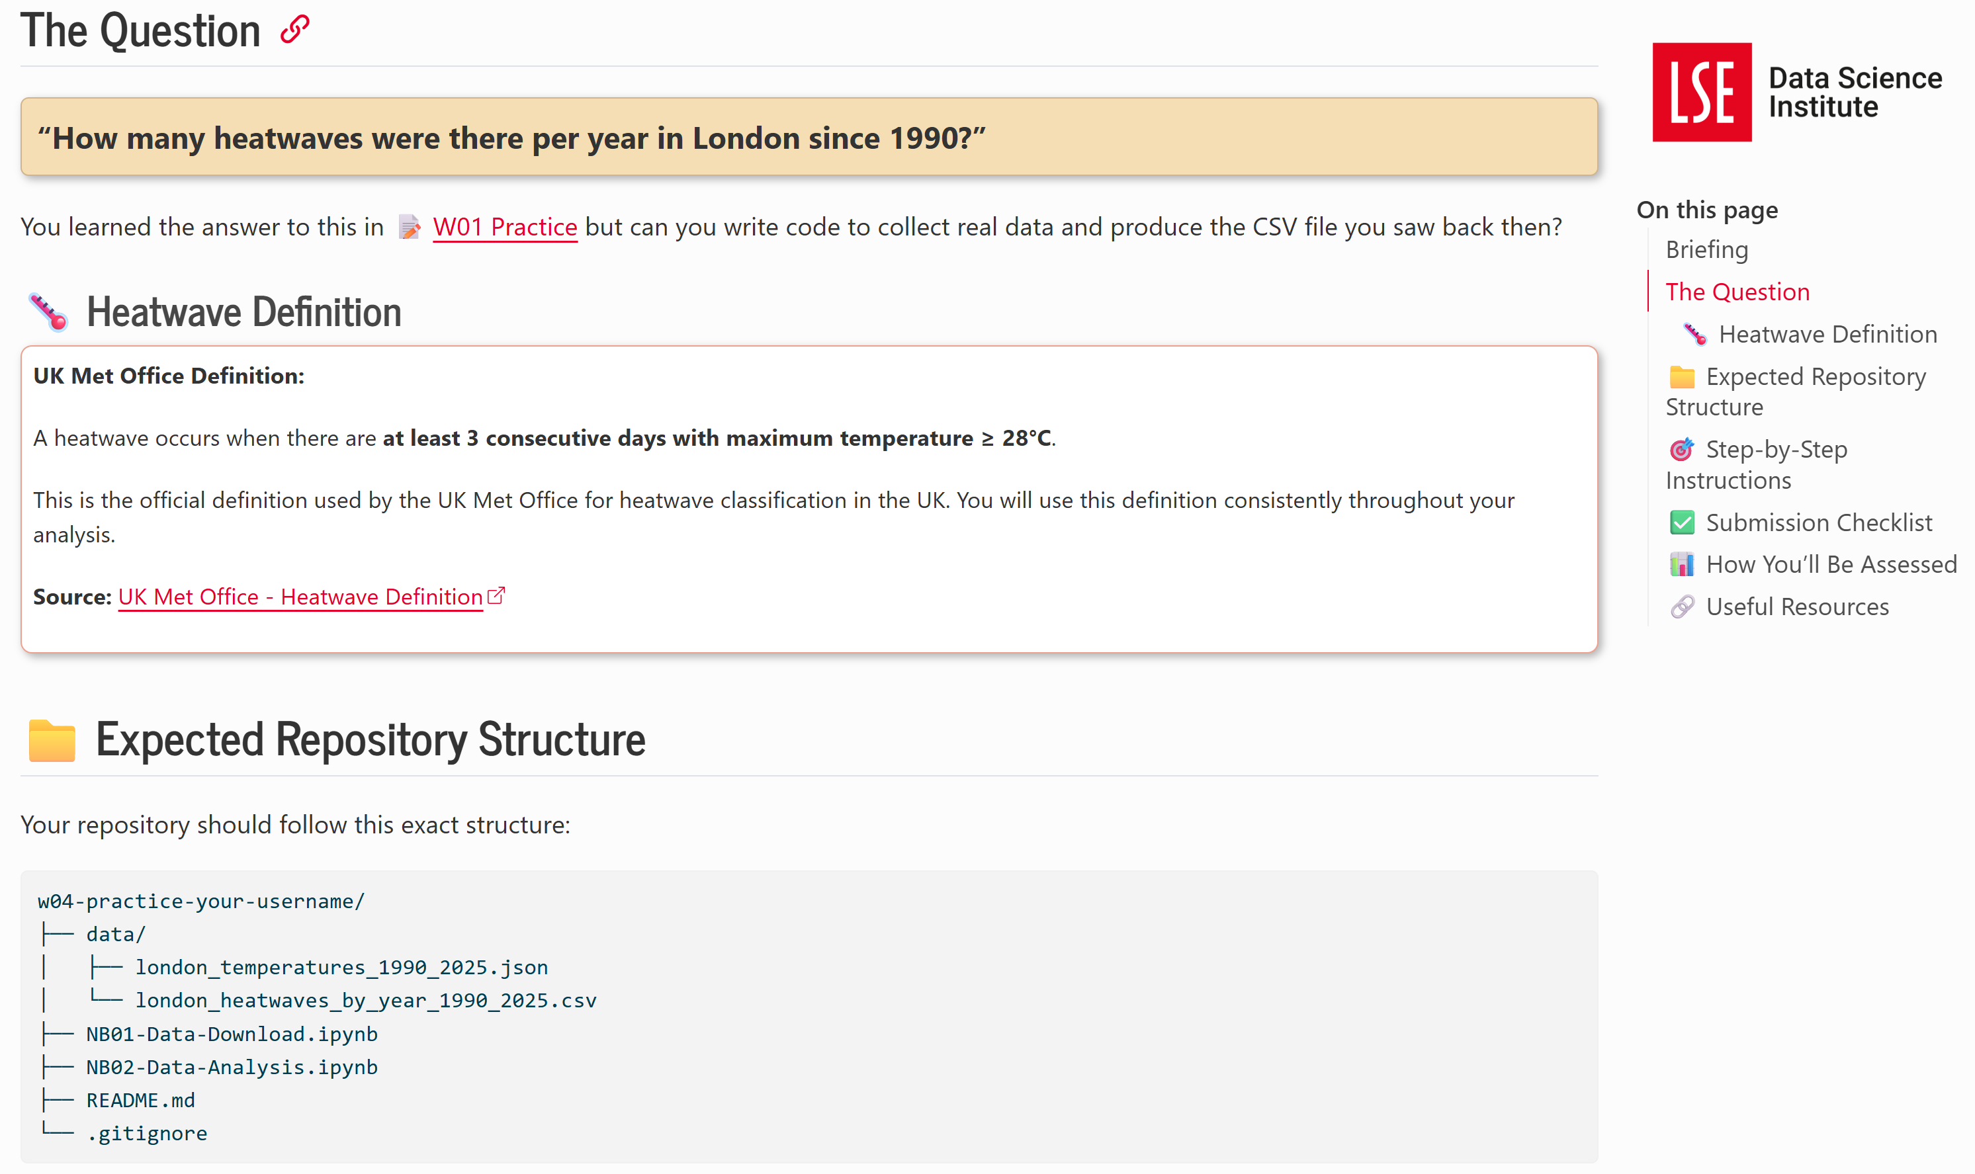Viewport: 1975px width, 1174px height.
Task: Go to How You'll Be Assessed section
Action: tap(1830, 564)
